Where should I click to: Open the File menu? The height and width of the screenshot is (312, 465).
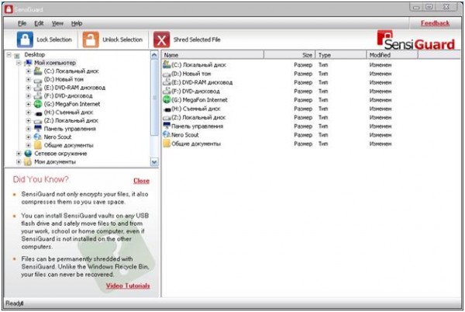click(22, 23)
